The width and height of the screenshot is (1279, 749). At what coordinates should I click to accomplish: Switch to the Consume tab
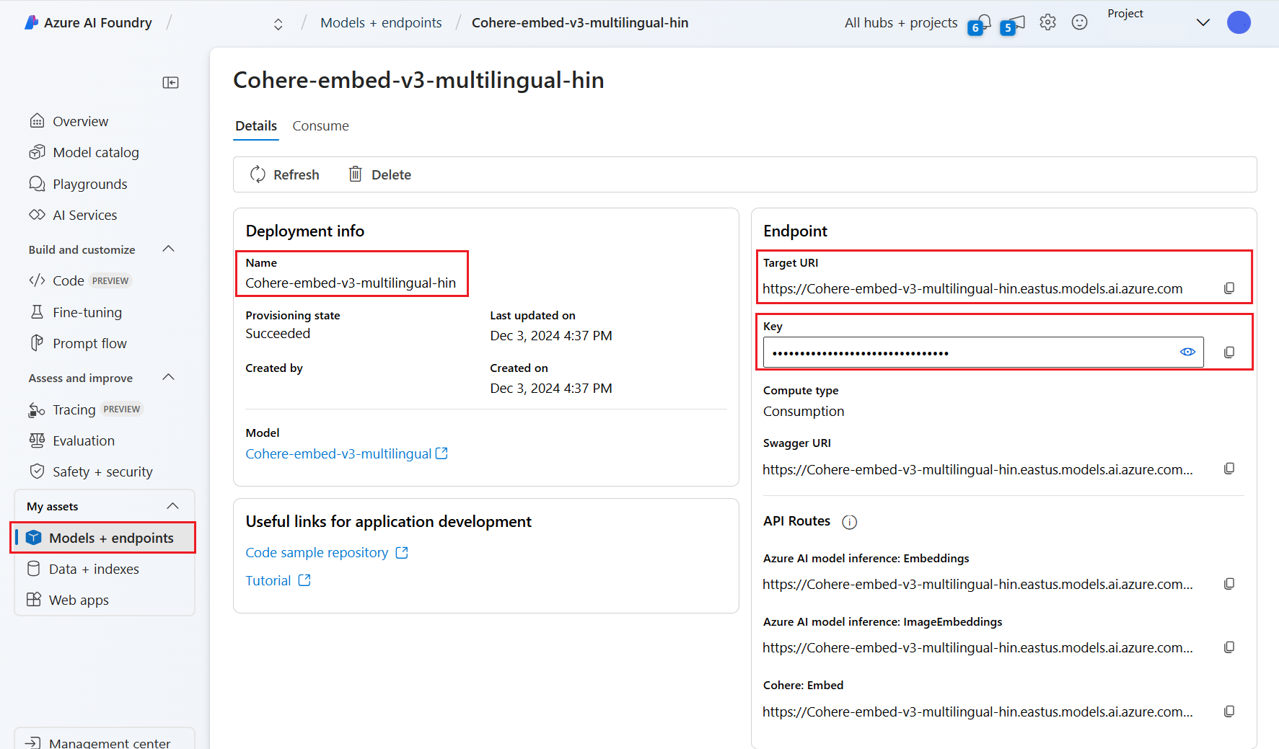click(320, 126)
